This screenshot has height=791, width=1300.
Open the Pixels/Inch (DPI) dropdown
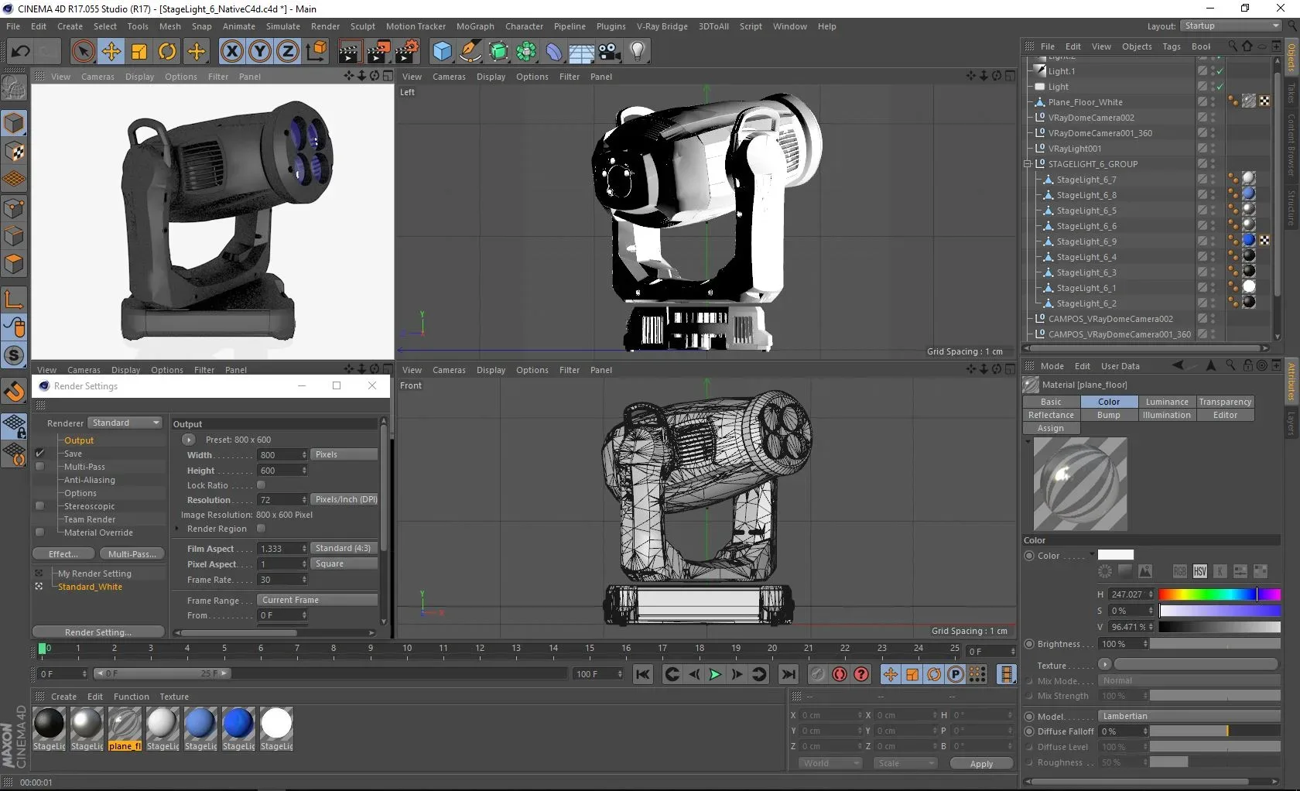[x=344, y=500]
